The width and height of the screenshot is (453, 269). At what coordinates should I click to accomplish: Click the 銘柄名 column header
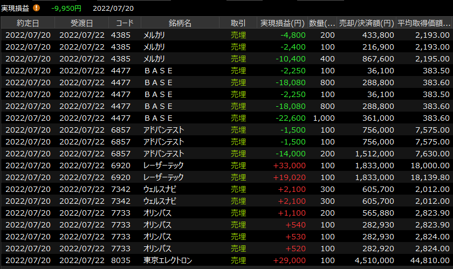[180, 23]
